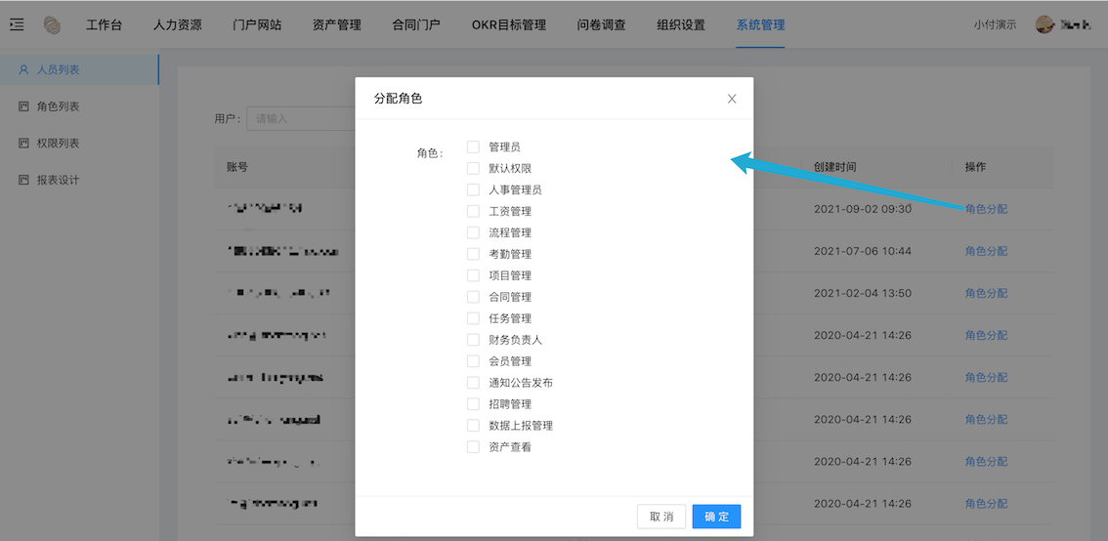Viewport: 1108px width, 541px height.
Task: Check the 招聘管理 role checkbox
Action: 474,404
